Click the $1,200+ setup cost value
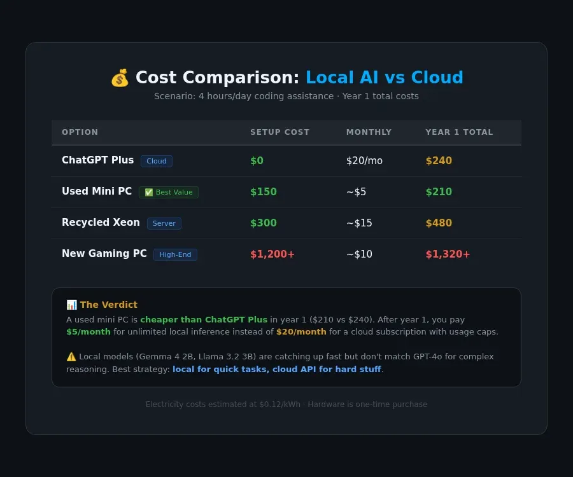573x477 pixels. point(272,254)
